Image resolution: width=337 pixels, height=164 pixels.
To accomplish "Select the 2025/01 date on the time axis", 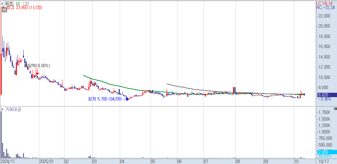I will click(47, 161).
